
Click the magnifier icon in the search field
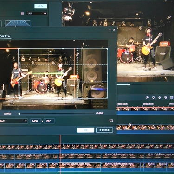click(x=45, y=13)
